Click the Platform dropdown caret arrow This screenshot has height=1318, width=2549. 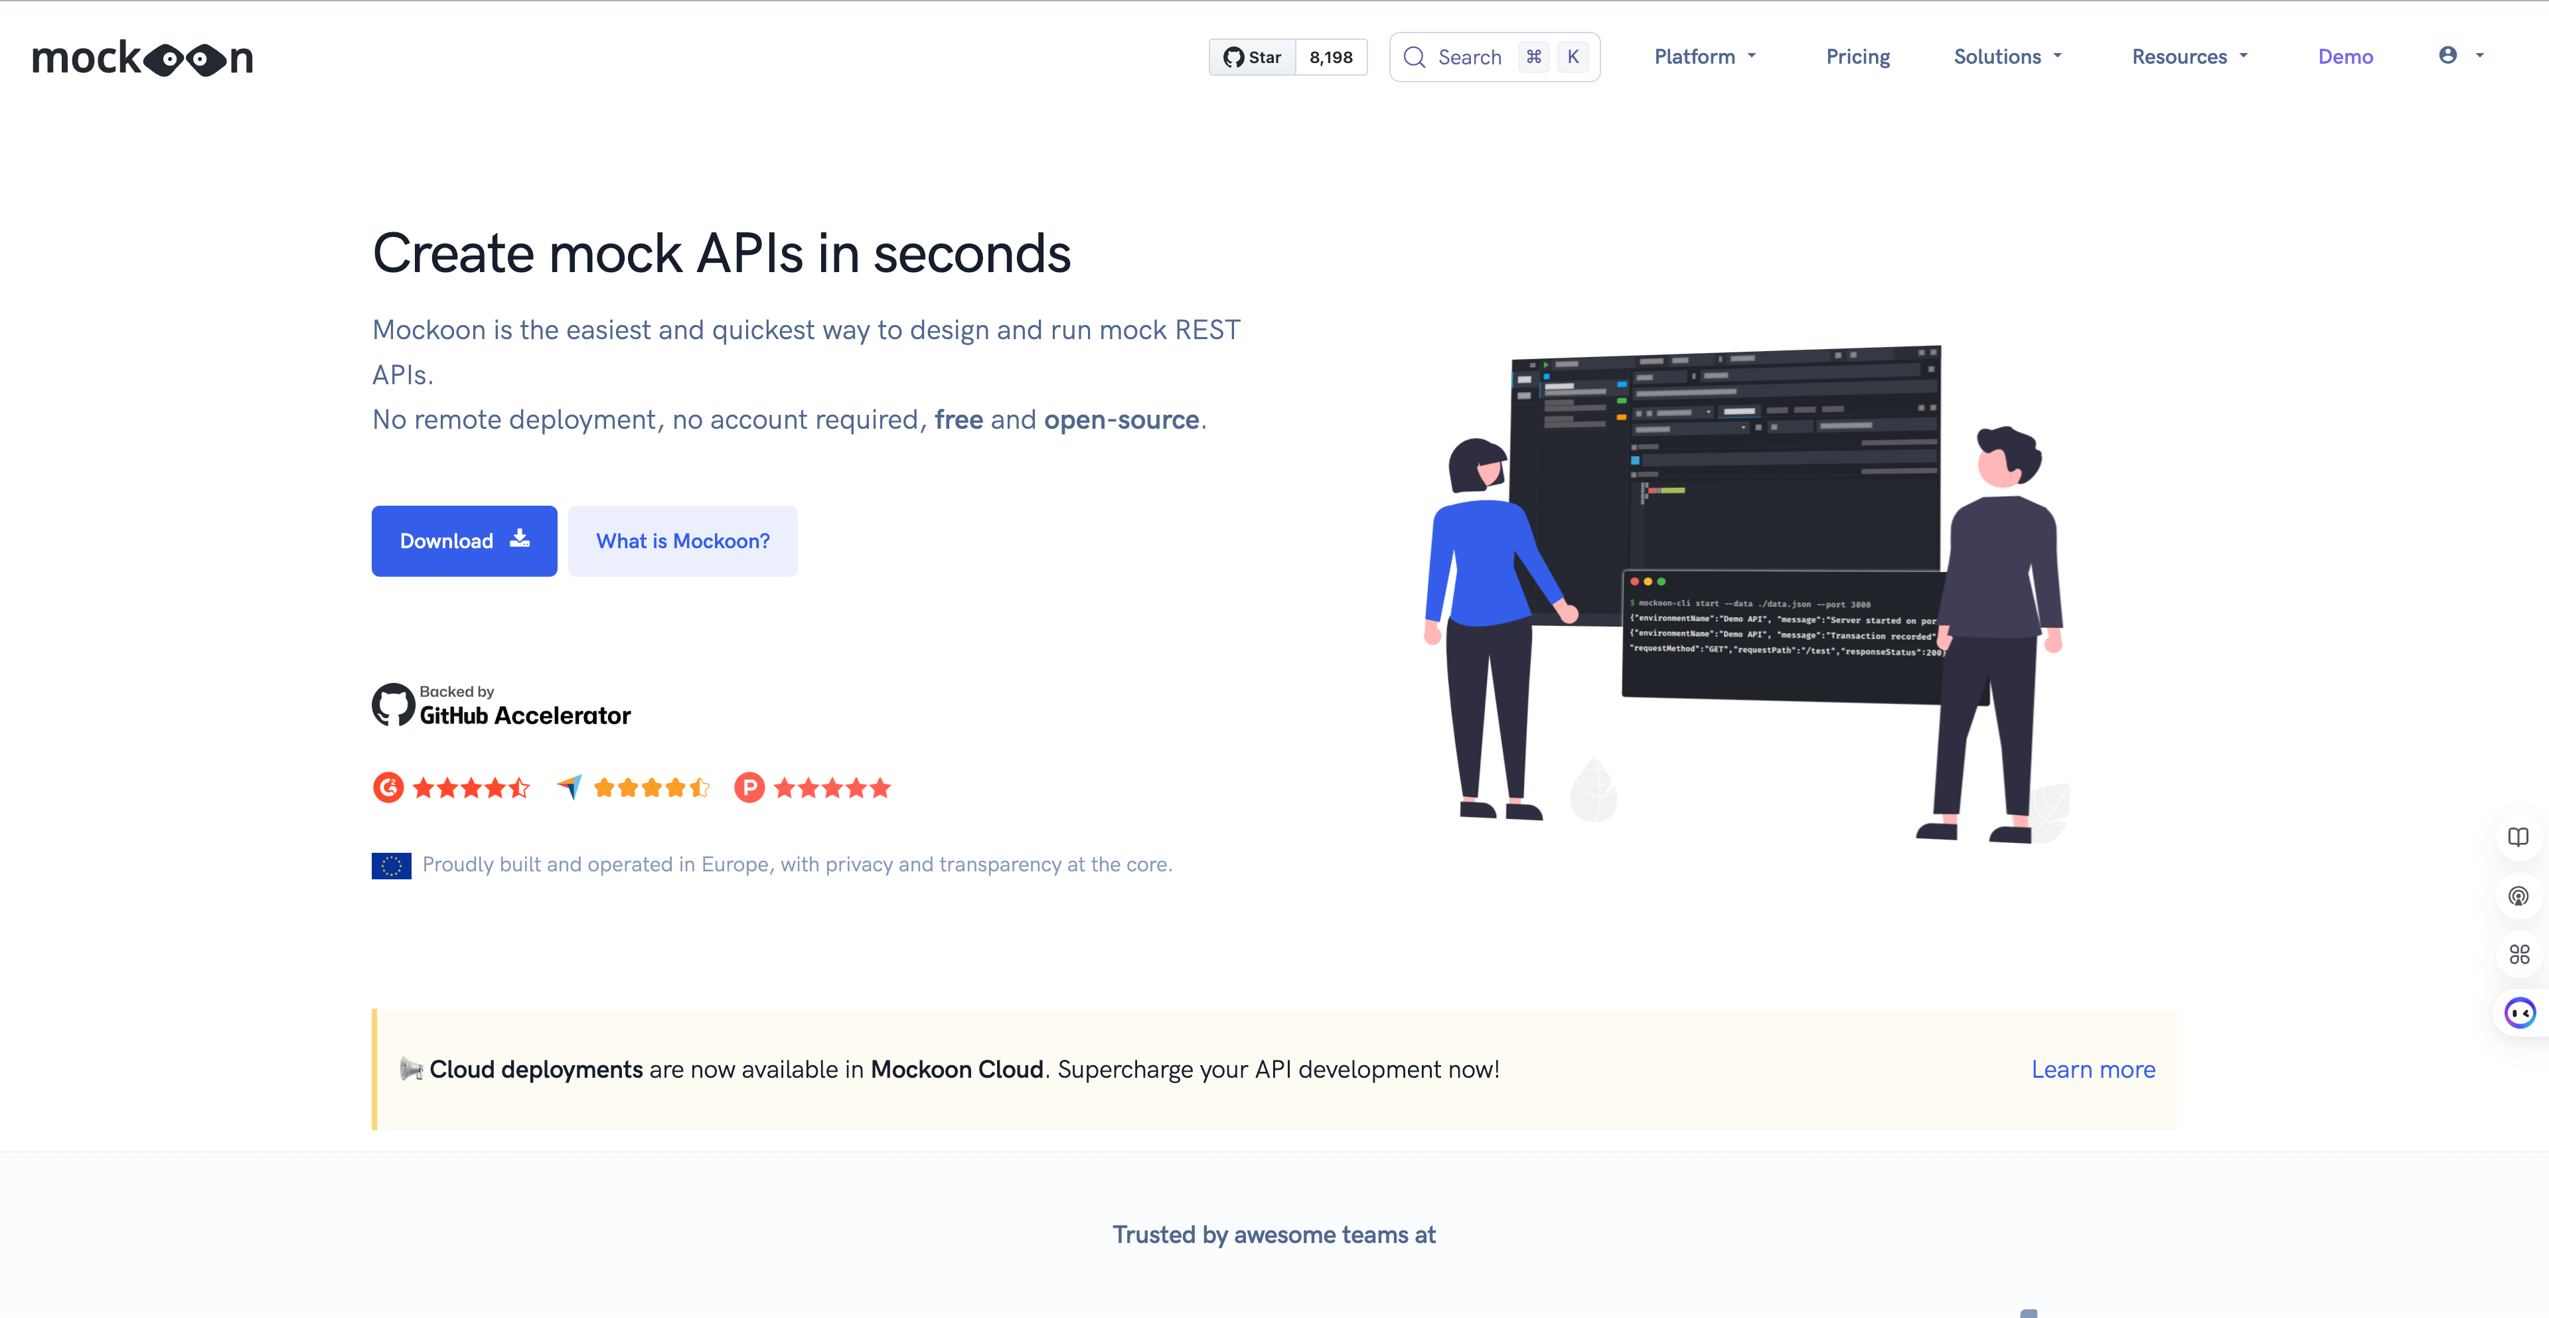[x=1752, y=56]
